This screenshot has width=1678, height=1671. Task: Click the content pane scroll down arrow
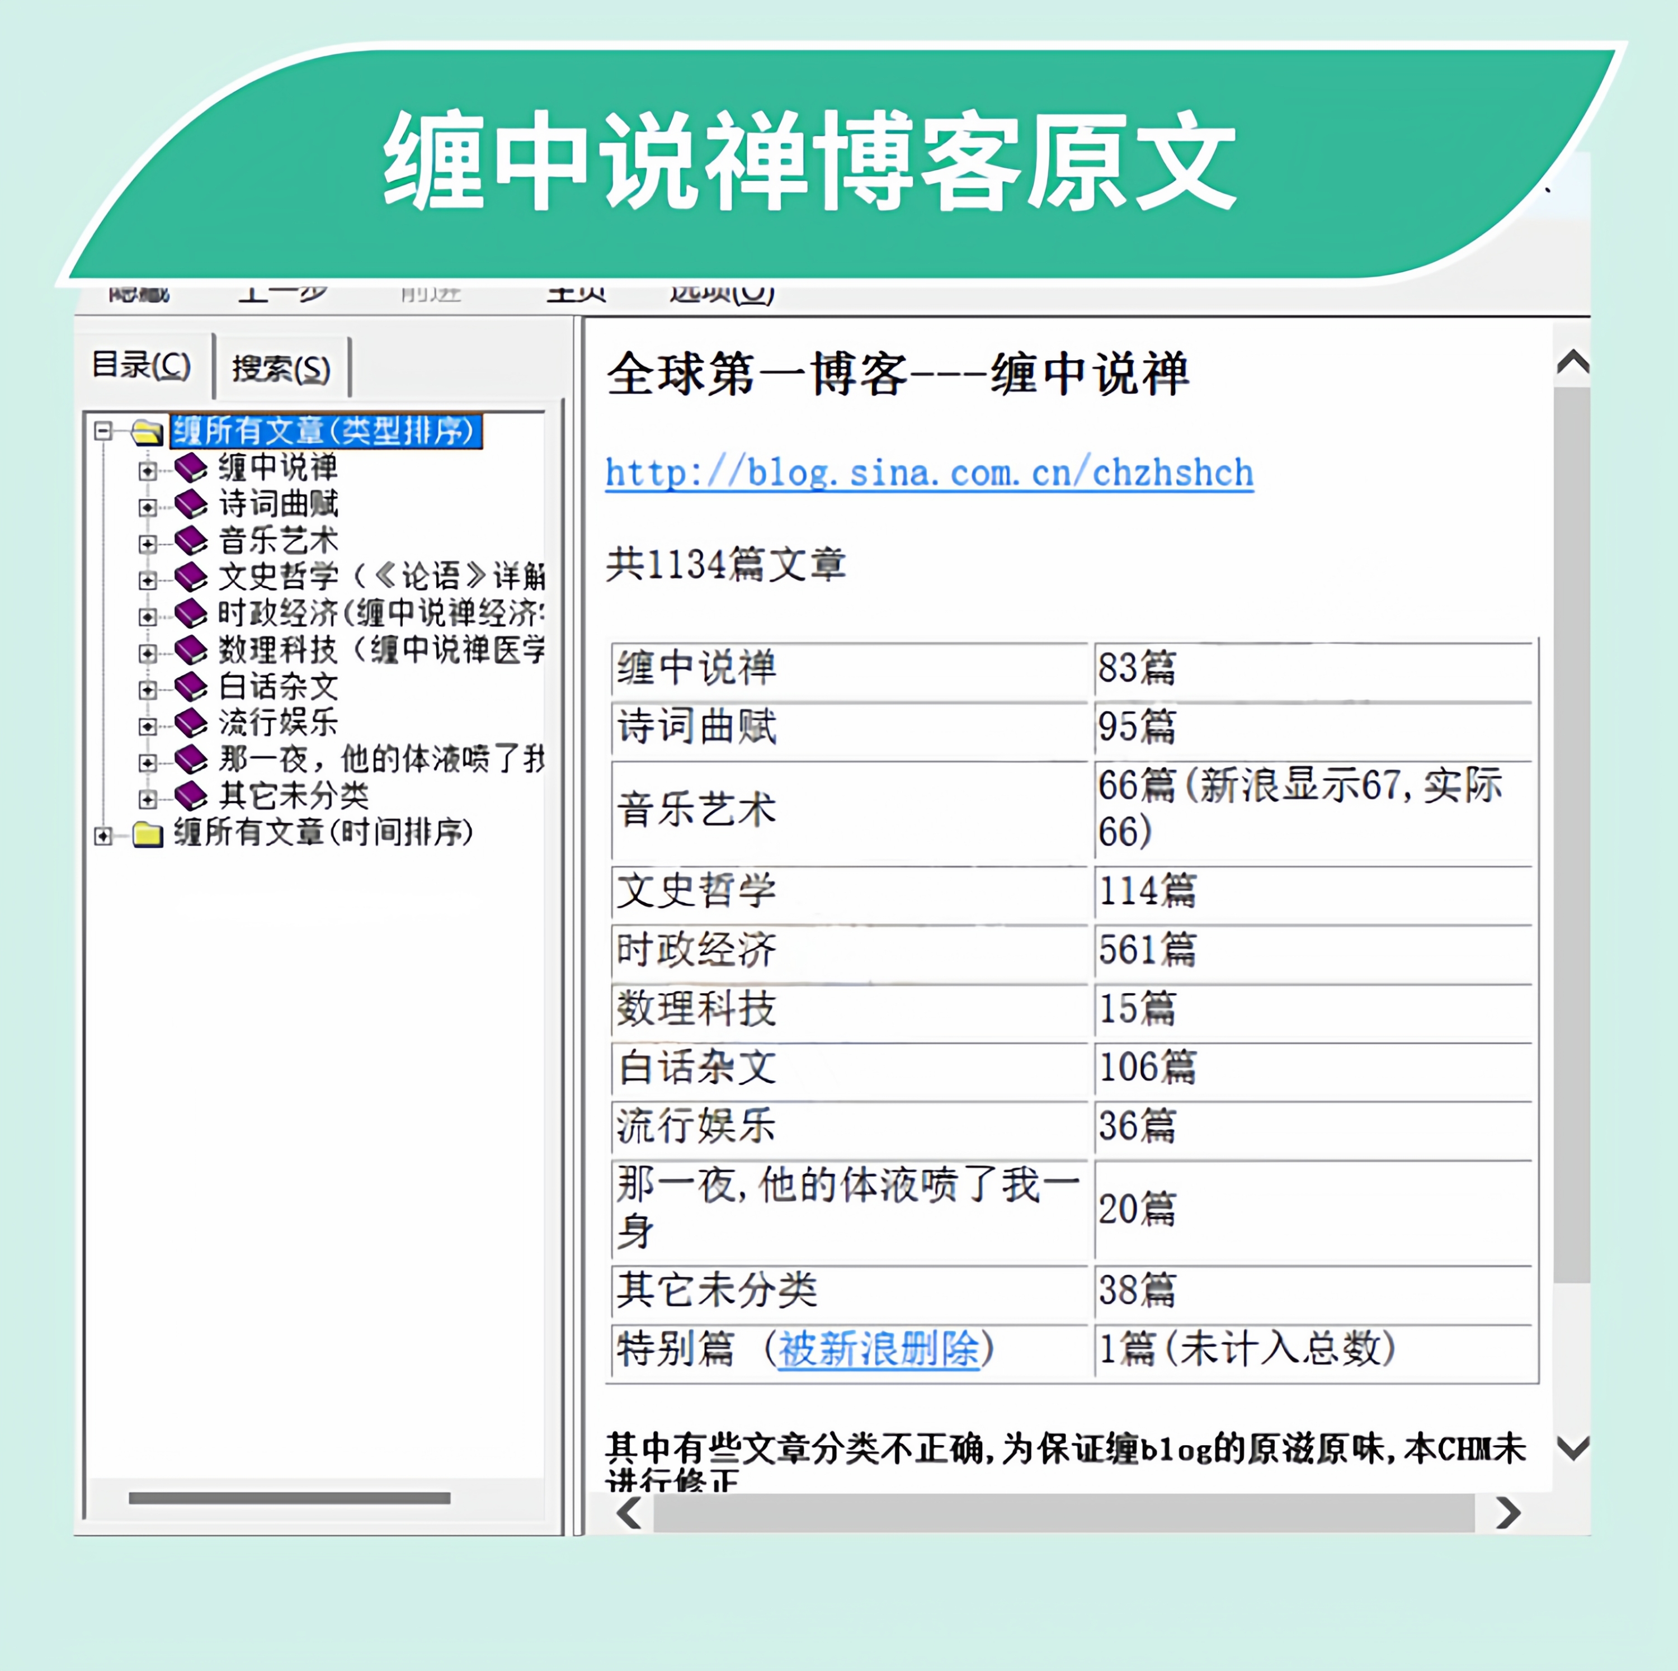click(x=1573, y=1448)
